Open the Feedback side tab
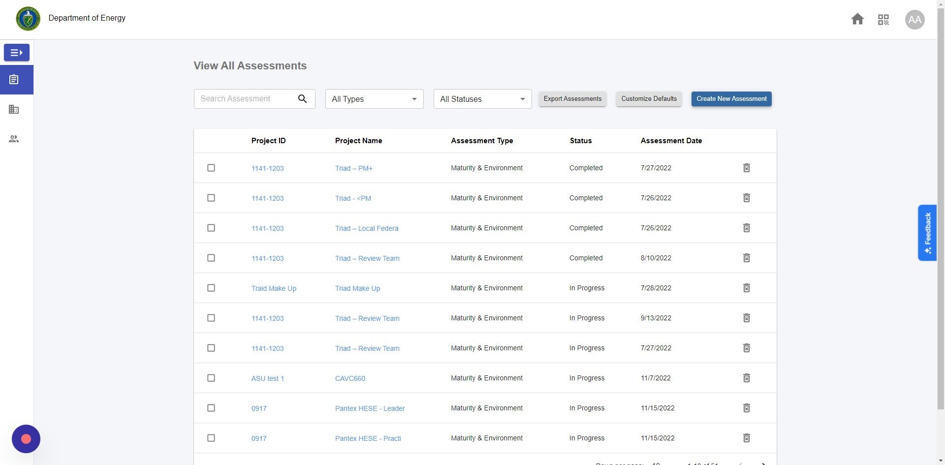This screenshot has width=945, height=465. pos(927,233)
